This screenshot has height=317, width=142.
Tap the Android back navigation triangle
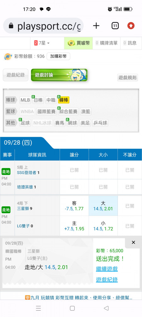click(106, 308)
